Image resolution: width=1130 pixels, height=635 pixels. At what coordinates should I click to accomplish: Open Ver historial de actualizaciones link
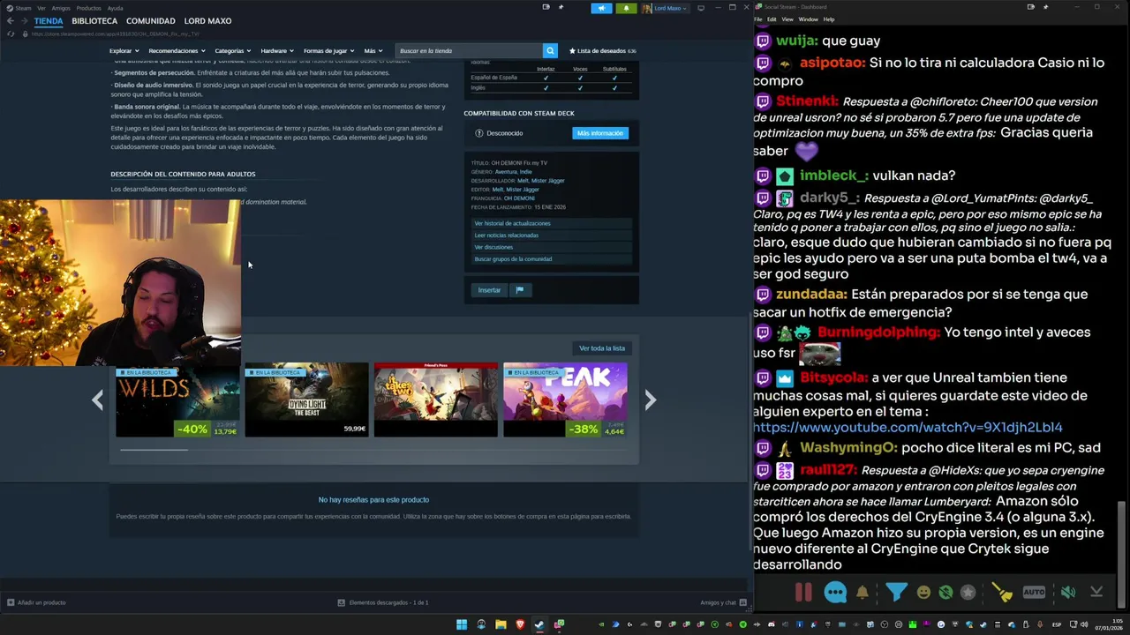552,223
